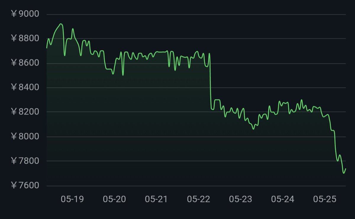Select the 05-22 date label
This screenshot has width=355, height=219.
pyautogui.click(x=199, y=199)
